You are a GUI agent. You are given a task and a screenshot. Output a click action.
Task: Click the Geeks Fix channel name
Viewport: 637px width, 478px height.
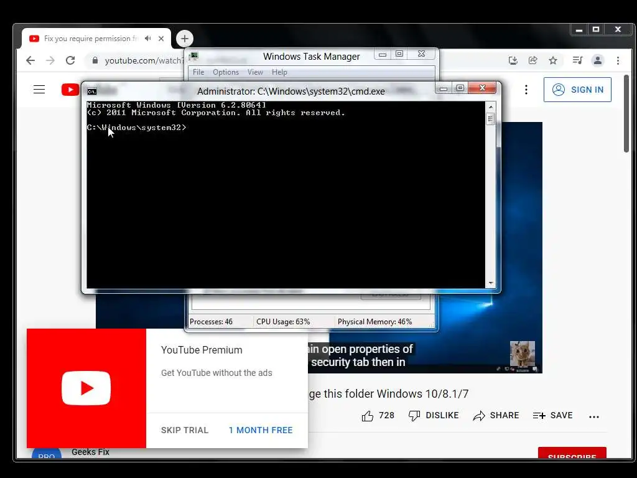pos(90,452)
